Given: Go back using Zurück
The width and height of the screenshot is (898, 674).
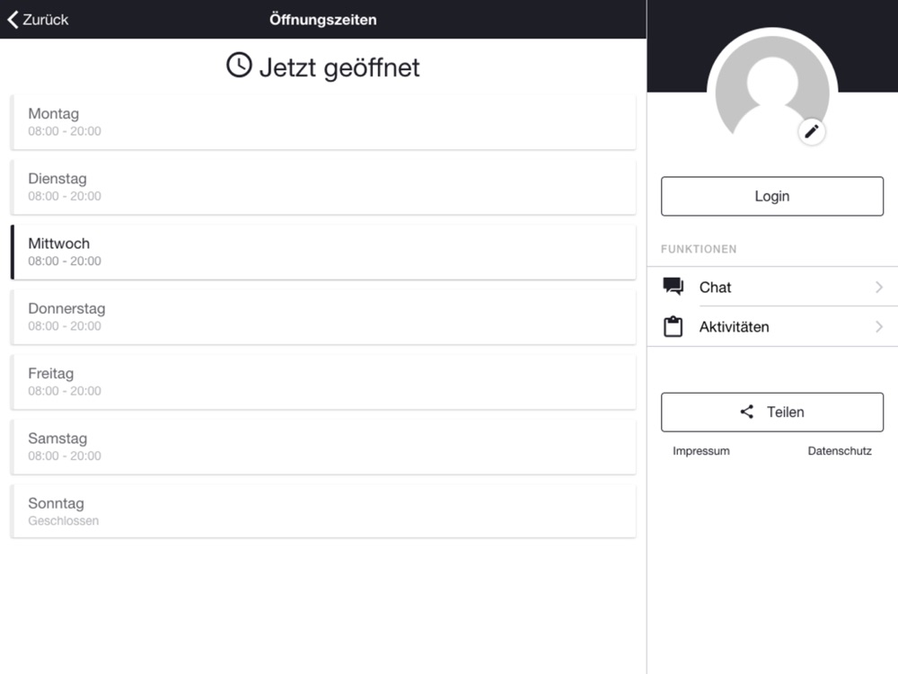Looking at the screenshot, I should (x=38, y=20).
